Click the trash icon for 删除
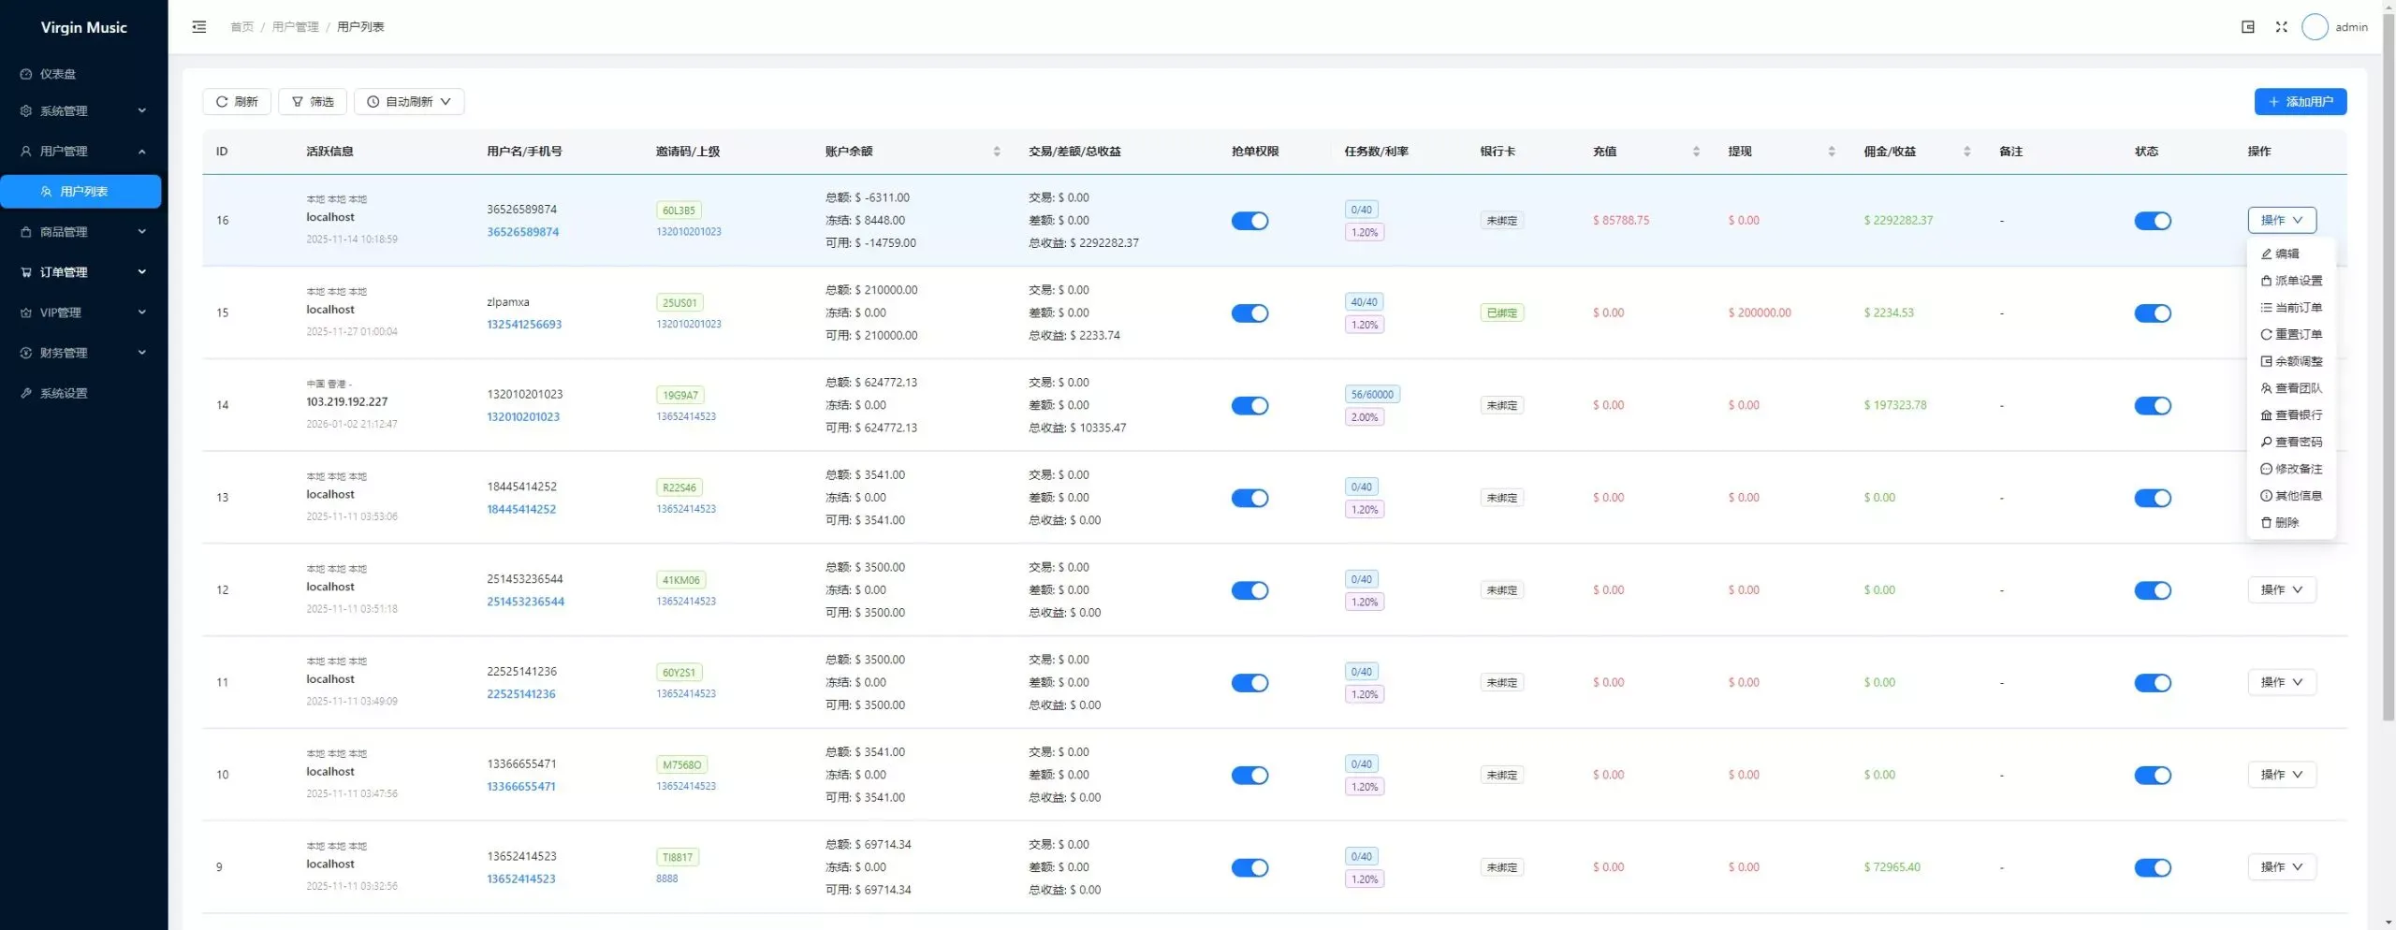This screenshot has width=2396, height=930. (2266, 523)
